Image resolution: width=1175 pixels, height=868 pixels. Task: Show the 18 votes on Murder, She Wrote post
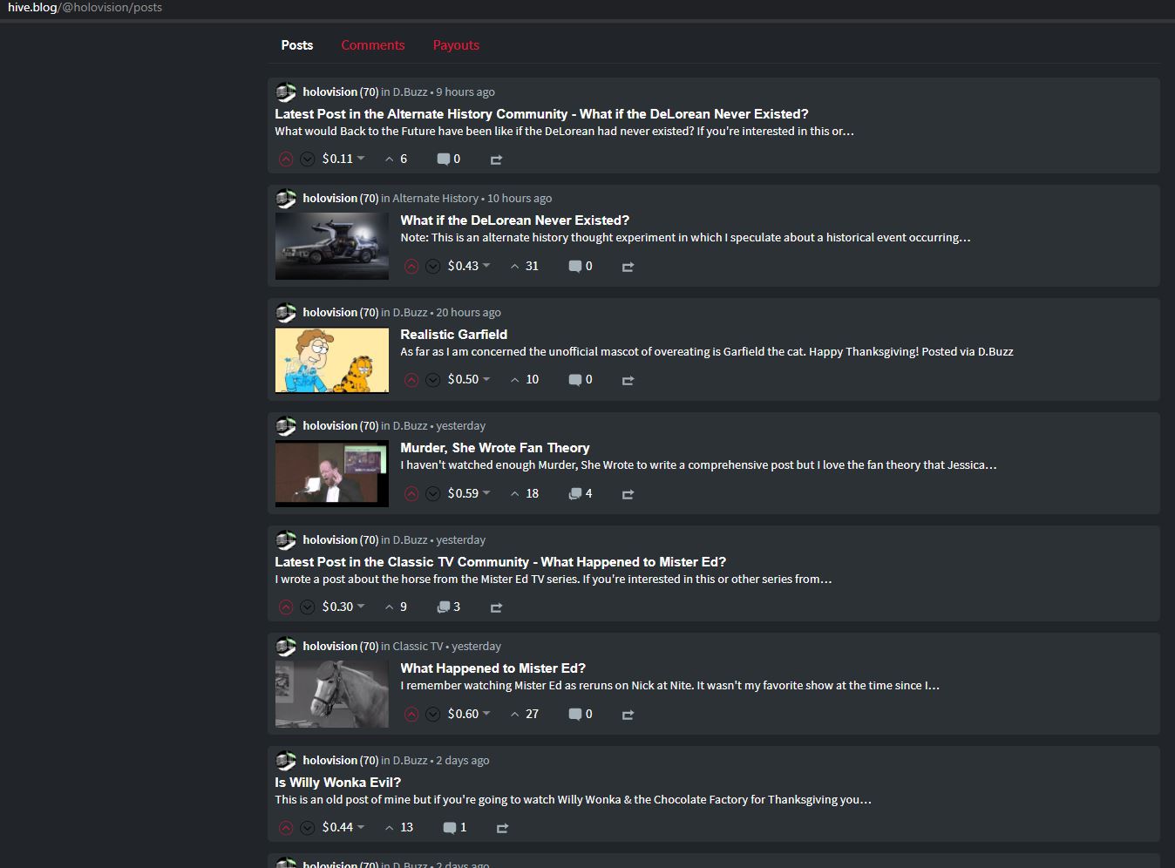[x=525, y=493]
